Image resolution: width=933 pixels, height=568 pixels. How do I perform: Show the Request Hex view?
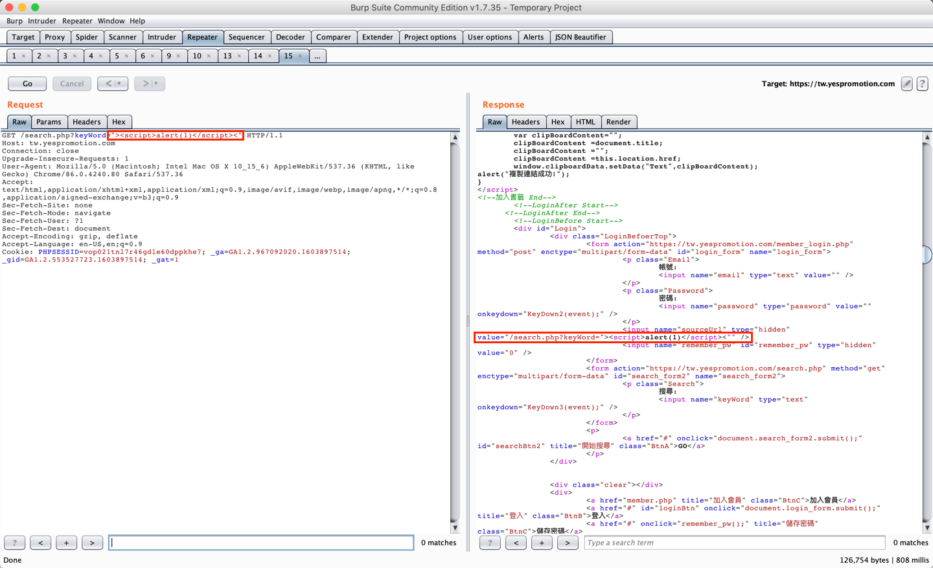pyautogui.click(x=119, y=122)
